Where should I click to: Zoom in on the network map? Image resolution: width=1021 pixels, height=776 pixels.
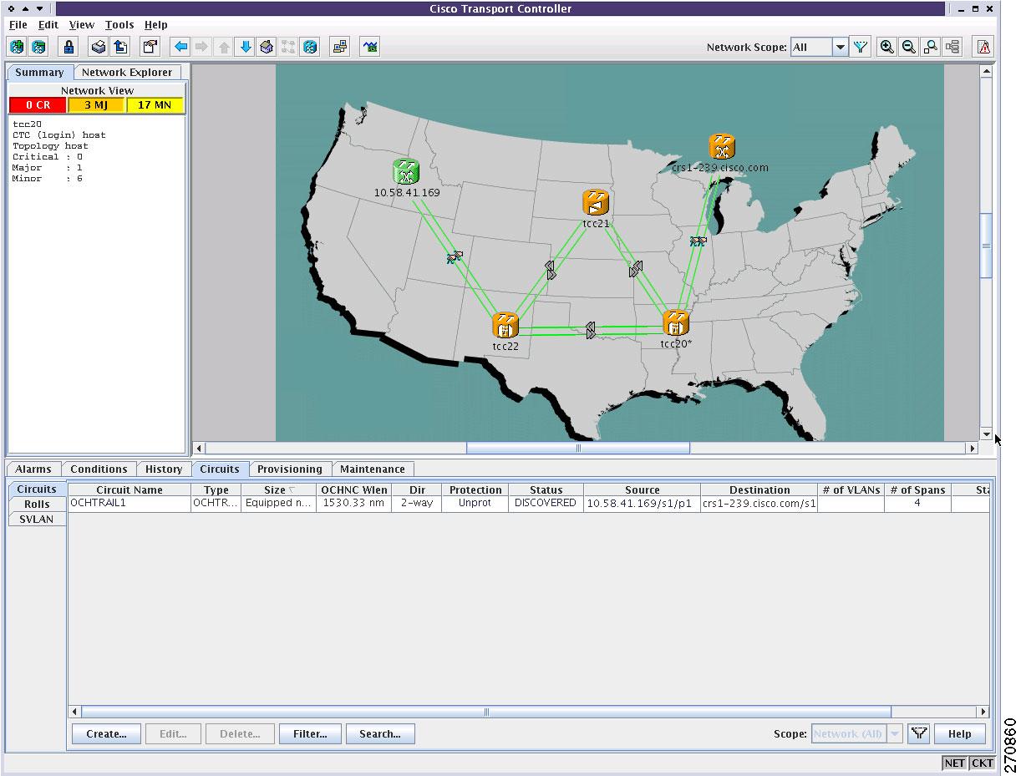click(x=887, y=47)
